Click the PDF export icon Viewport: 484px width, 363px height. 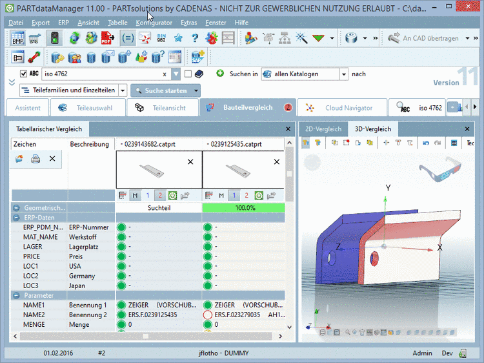107,38
